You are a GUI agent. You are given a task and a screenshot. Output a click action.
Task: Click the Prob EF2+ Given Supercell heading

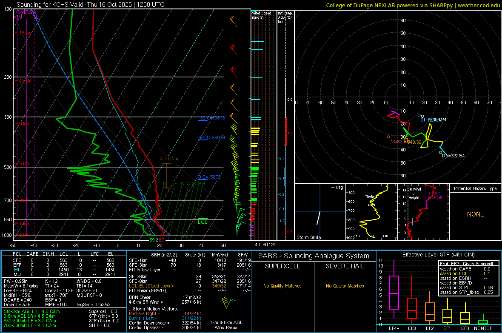tap(466, 264)
